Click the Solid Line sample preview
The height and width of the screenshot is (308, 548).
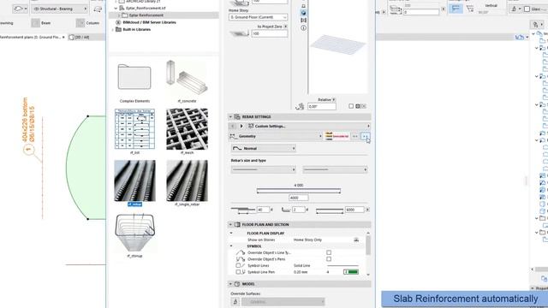point(342,266)
